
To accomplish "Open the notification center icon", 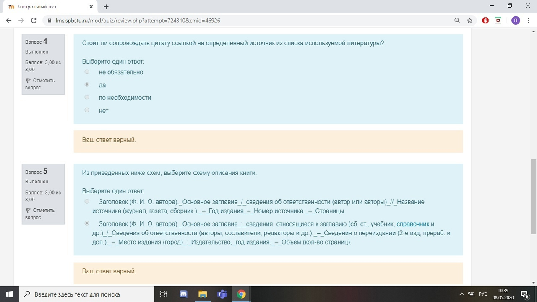I will [x=525, y=294].
